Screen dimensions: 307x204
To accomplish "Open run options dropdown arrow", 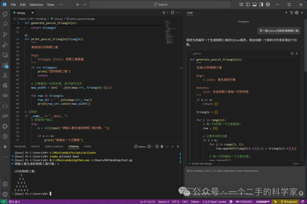I will click(x=168, y=12).
